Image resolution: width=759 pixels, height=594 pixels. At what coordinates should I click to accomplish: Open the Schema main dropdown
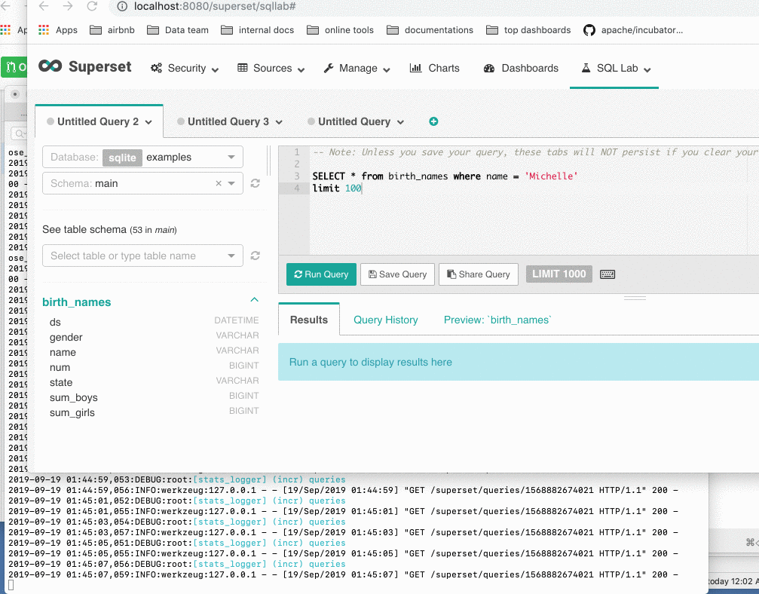142,183
